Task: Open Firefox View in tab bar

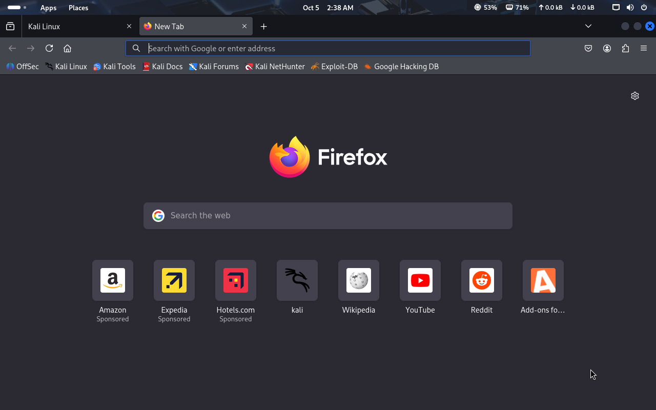Action: 10,26
